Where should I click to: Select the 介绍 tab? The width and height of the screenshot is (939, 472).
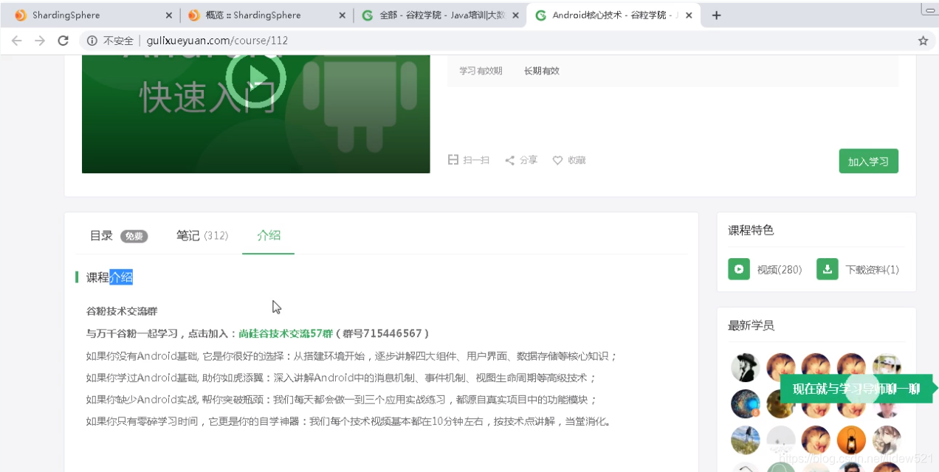pyautogui.click(x=269, y=235)
